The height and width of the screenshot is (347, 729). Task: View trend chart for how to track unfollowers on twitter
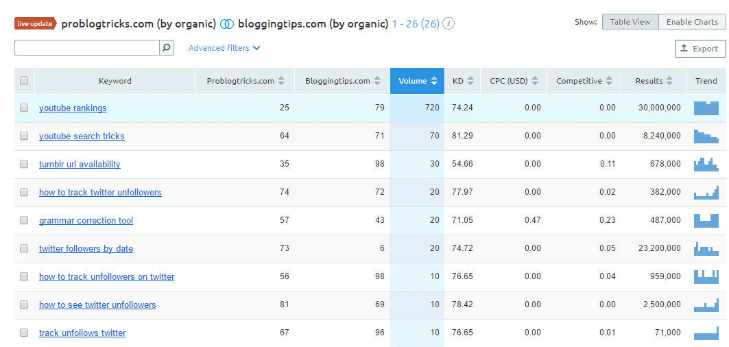click(706, 277)
